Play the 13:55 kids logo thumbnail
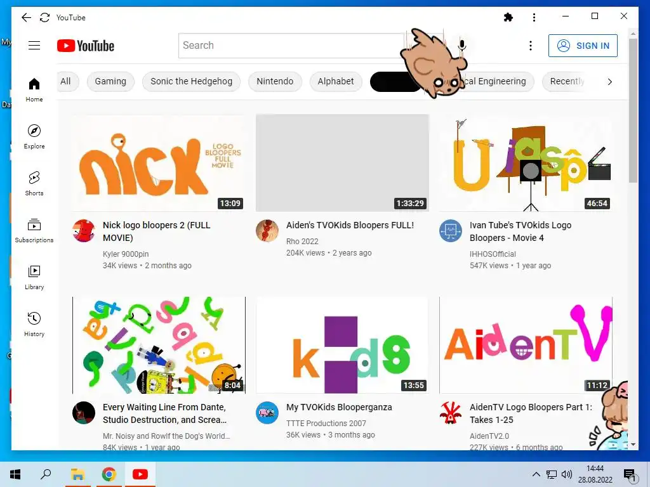This screenshot has width=650, height=487. pyautogui.click(x=342, y=345)
